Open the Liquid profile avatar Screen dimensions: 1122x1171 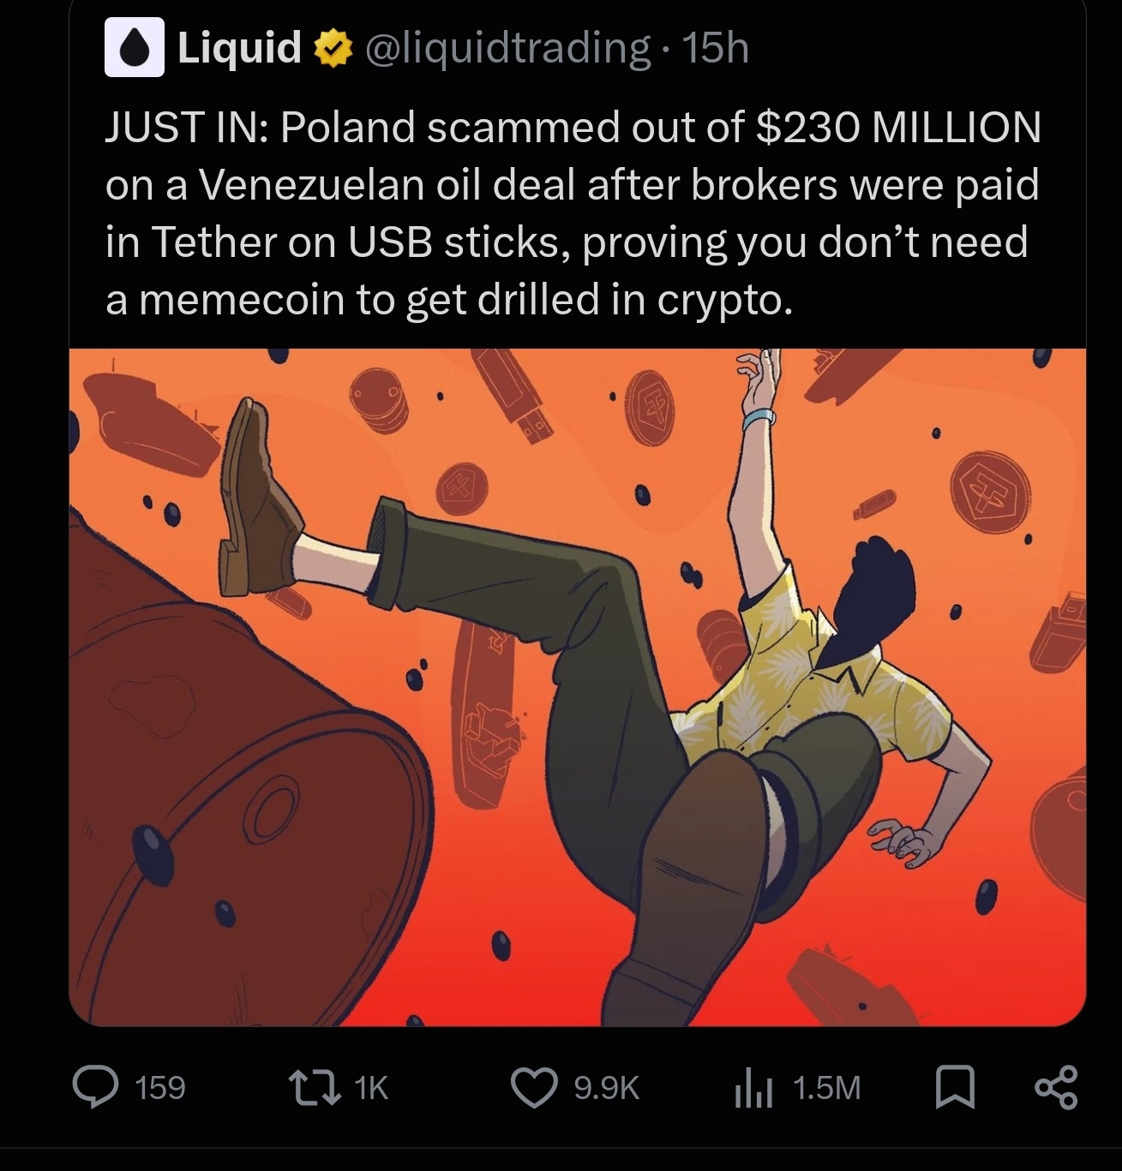pyautogui.click(x=135, y=48)
